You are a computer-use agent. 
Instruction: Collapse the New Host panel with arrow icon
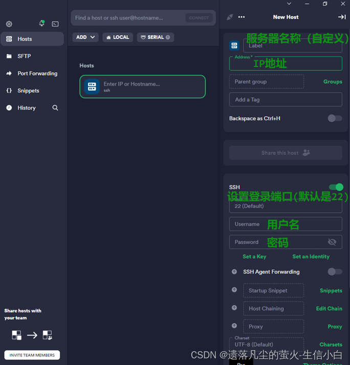click(342, 17)
